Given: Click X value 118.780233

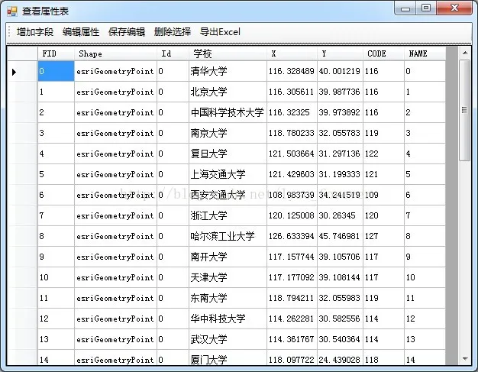Looking at the screenshot, I should [x=292, y=133].
